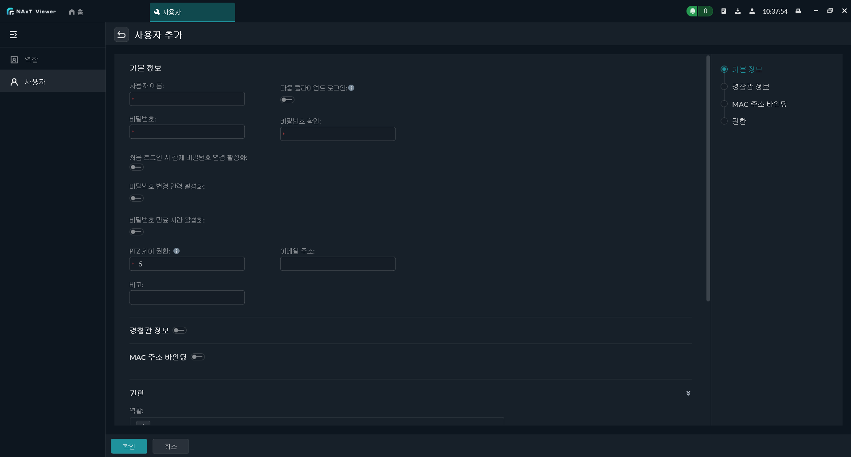Click the 취소 button
This screenshot has width=851, height=457.
click(x=170, y=446)
